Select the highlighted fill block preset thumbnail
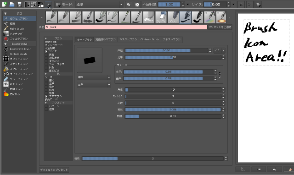The image size is (294, 175). [186, 17]
